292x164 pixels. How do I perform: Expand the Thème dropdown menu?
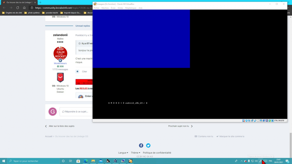point(135,153)
